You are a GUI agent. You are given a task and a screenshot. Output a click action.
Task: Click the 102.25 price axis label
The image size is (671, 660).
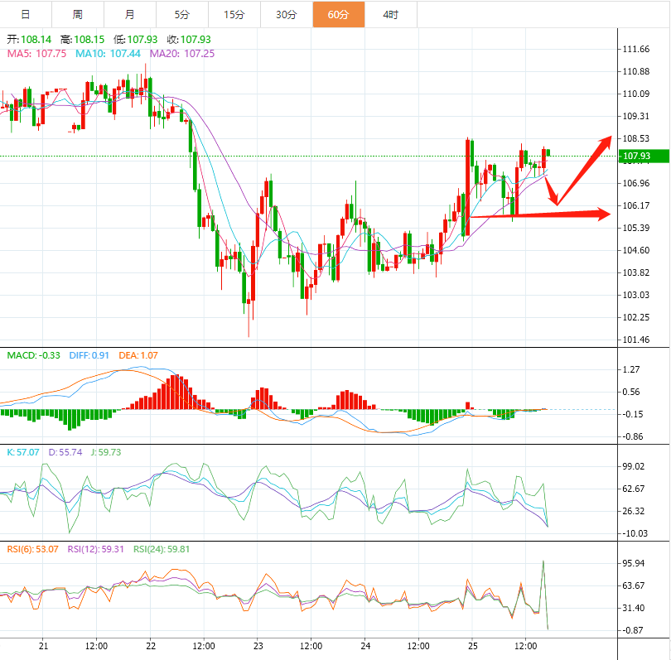636,317
